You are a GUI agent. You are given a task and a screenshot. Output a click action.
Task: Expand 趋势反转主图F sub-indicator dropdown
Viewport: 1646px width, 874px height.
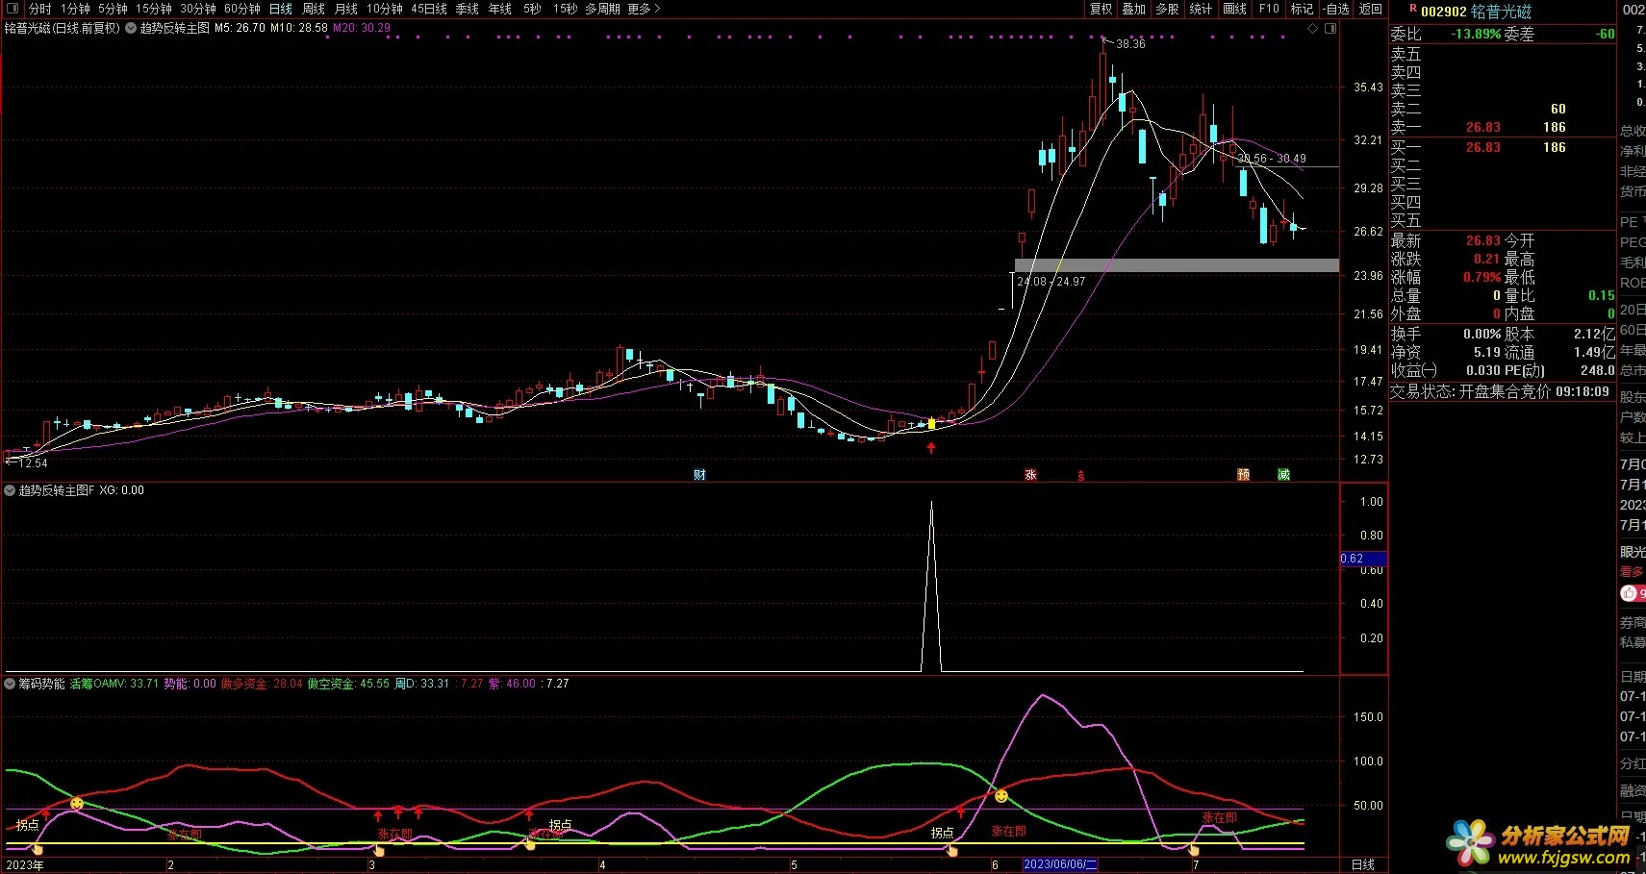(x=10, y=490)
